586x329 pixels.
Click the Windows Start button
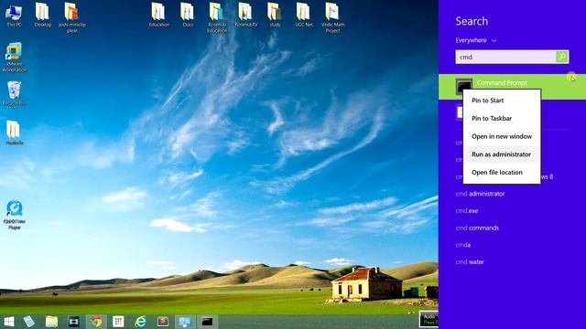point(8,322)
